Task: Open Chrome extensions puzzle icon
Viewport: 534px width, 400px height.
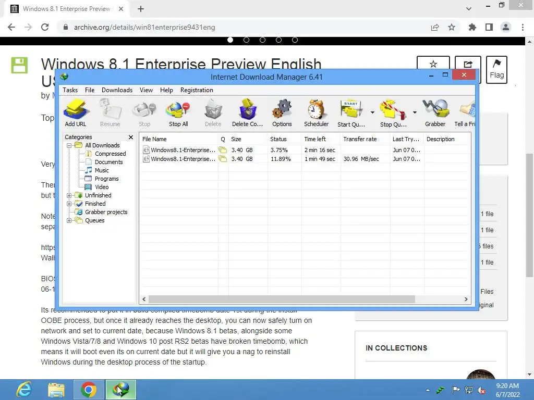Action: point(472,27)
